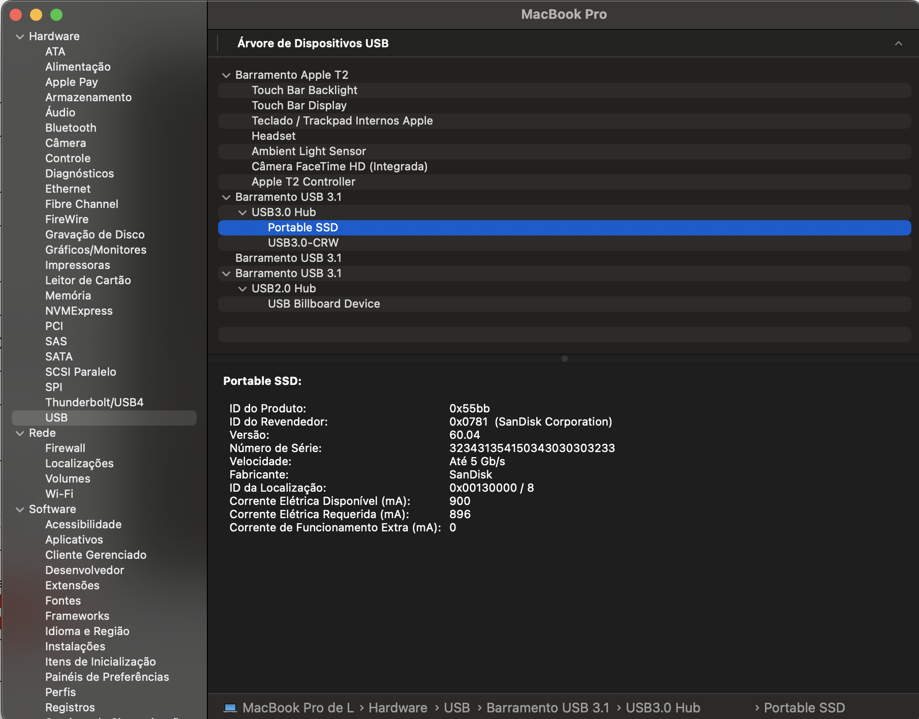
Task: Collapse the first Barramento USB 3.1 node
Action: [x=226, y=197]
